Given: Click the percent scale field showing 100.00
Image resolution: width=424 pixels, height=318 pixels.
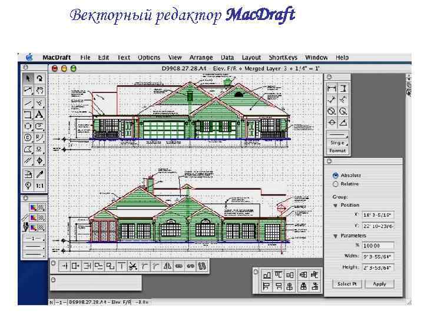Looking at the screenshot, I should coord(377,246).
